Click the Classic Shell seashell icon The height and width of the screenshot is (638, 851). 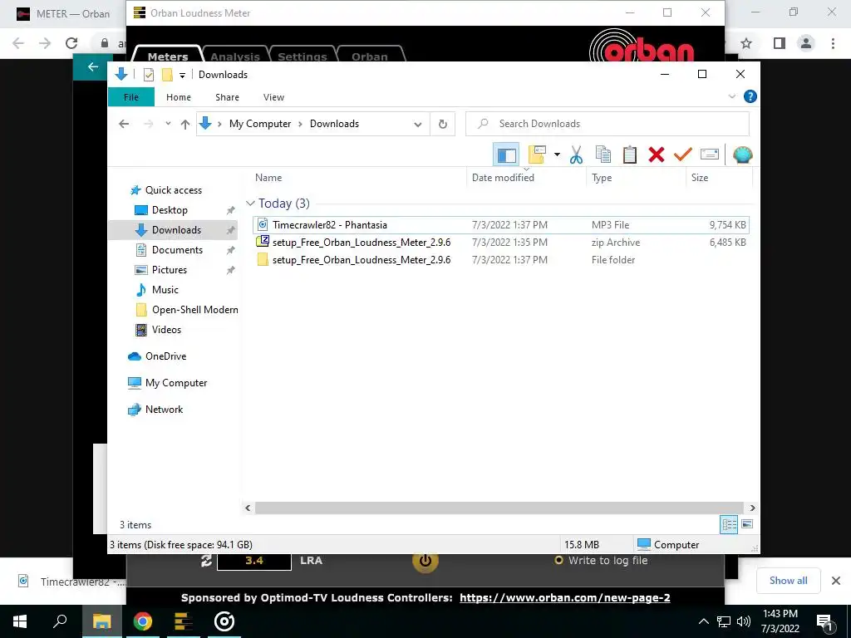(742, 155)
